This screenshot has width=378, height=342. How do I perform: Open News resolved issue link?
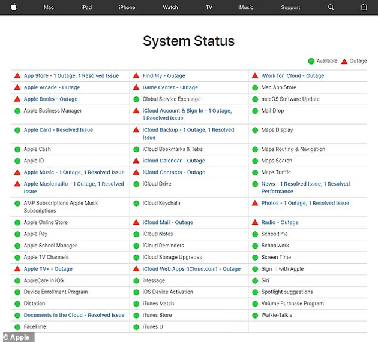click(305, 187)
